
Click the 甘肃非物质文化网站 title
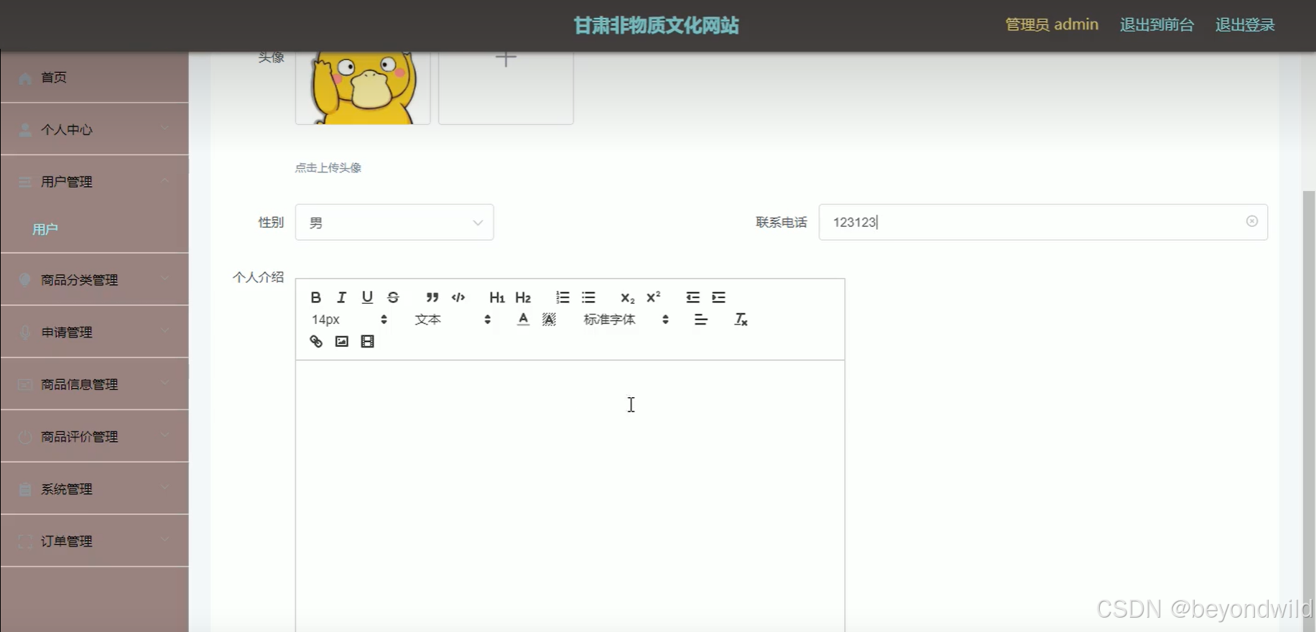click(x=656, y=25)
